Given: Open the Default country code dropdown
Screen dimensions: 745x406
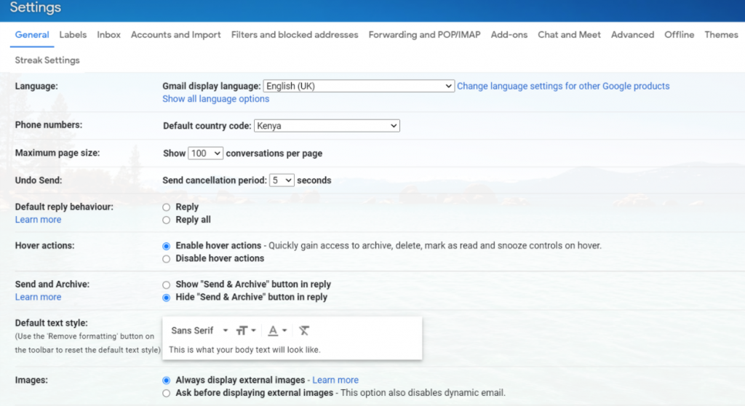Looking at the screenshot, I should (327, 126).
